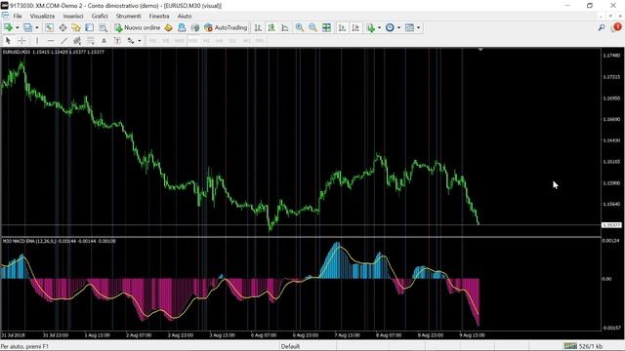The height and width of the screenshot is (351, 625).
Task: Open the Grafici menu
Action: [100, 16]
